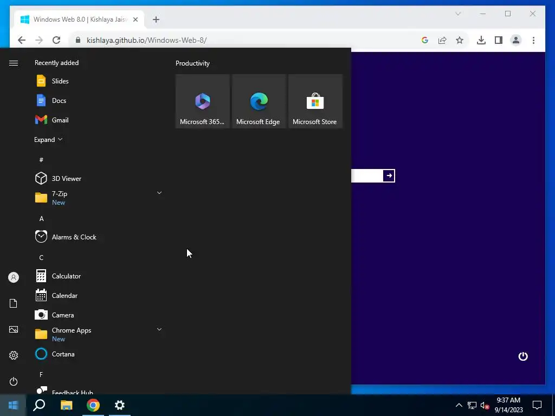This screenshot has width=555, height=416.
Task: Click the letter A group header
Action: 41,219
